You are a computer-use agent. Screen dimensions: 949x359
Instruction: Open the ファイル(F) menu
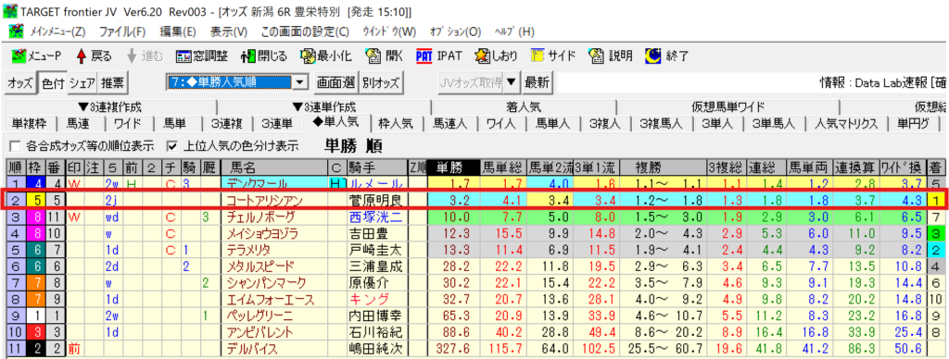[122, 31]
